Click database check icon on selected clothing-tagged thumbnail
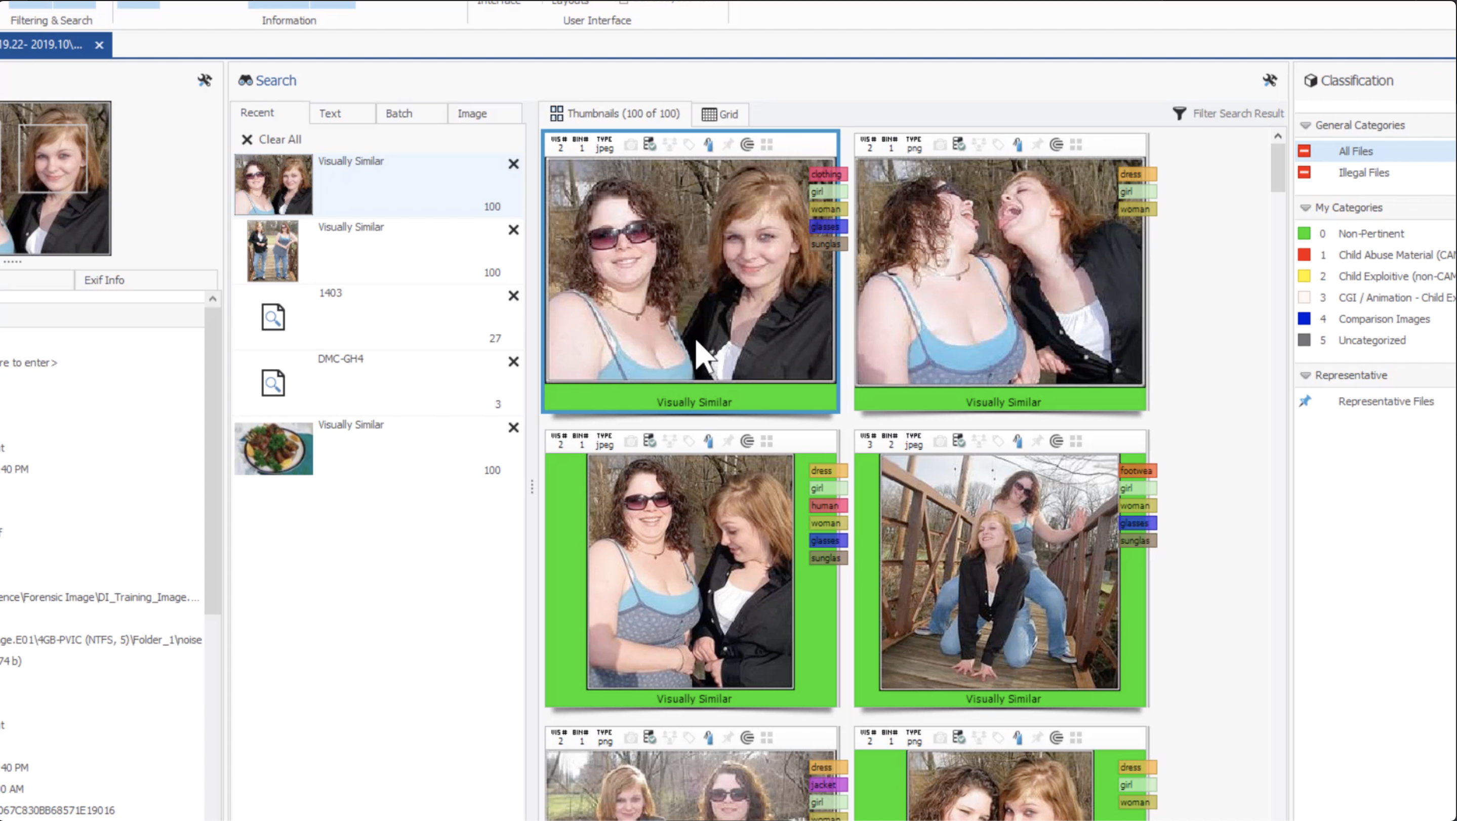This screenshot has width=1457, height=821. pyautogui.click(x=650, y=144)
